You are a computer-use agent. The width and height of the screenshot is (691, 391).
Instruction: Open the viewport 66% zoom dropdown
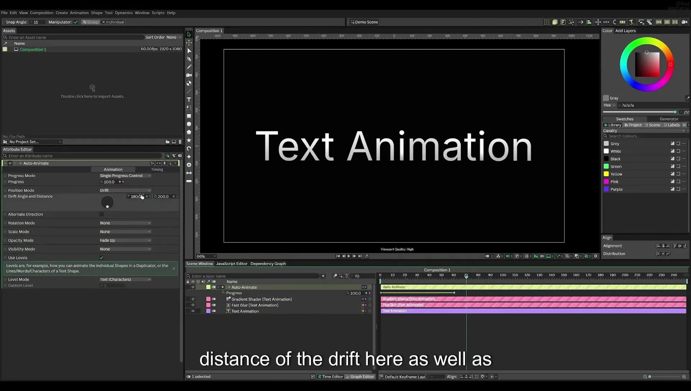(206, 256)
